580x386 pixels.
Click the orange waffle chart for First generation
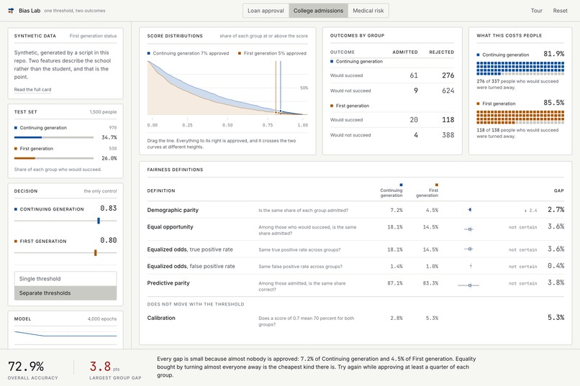pos(520,117)
